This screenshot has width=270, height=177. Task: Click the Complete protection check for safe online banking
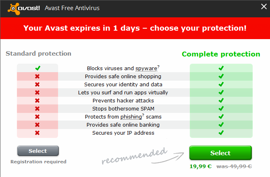(221, 125)
